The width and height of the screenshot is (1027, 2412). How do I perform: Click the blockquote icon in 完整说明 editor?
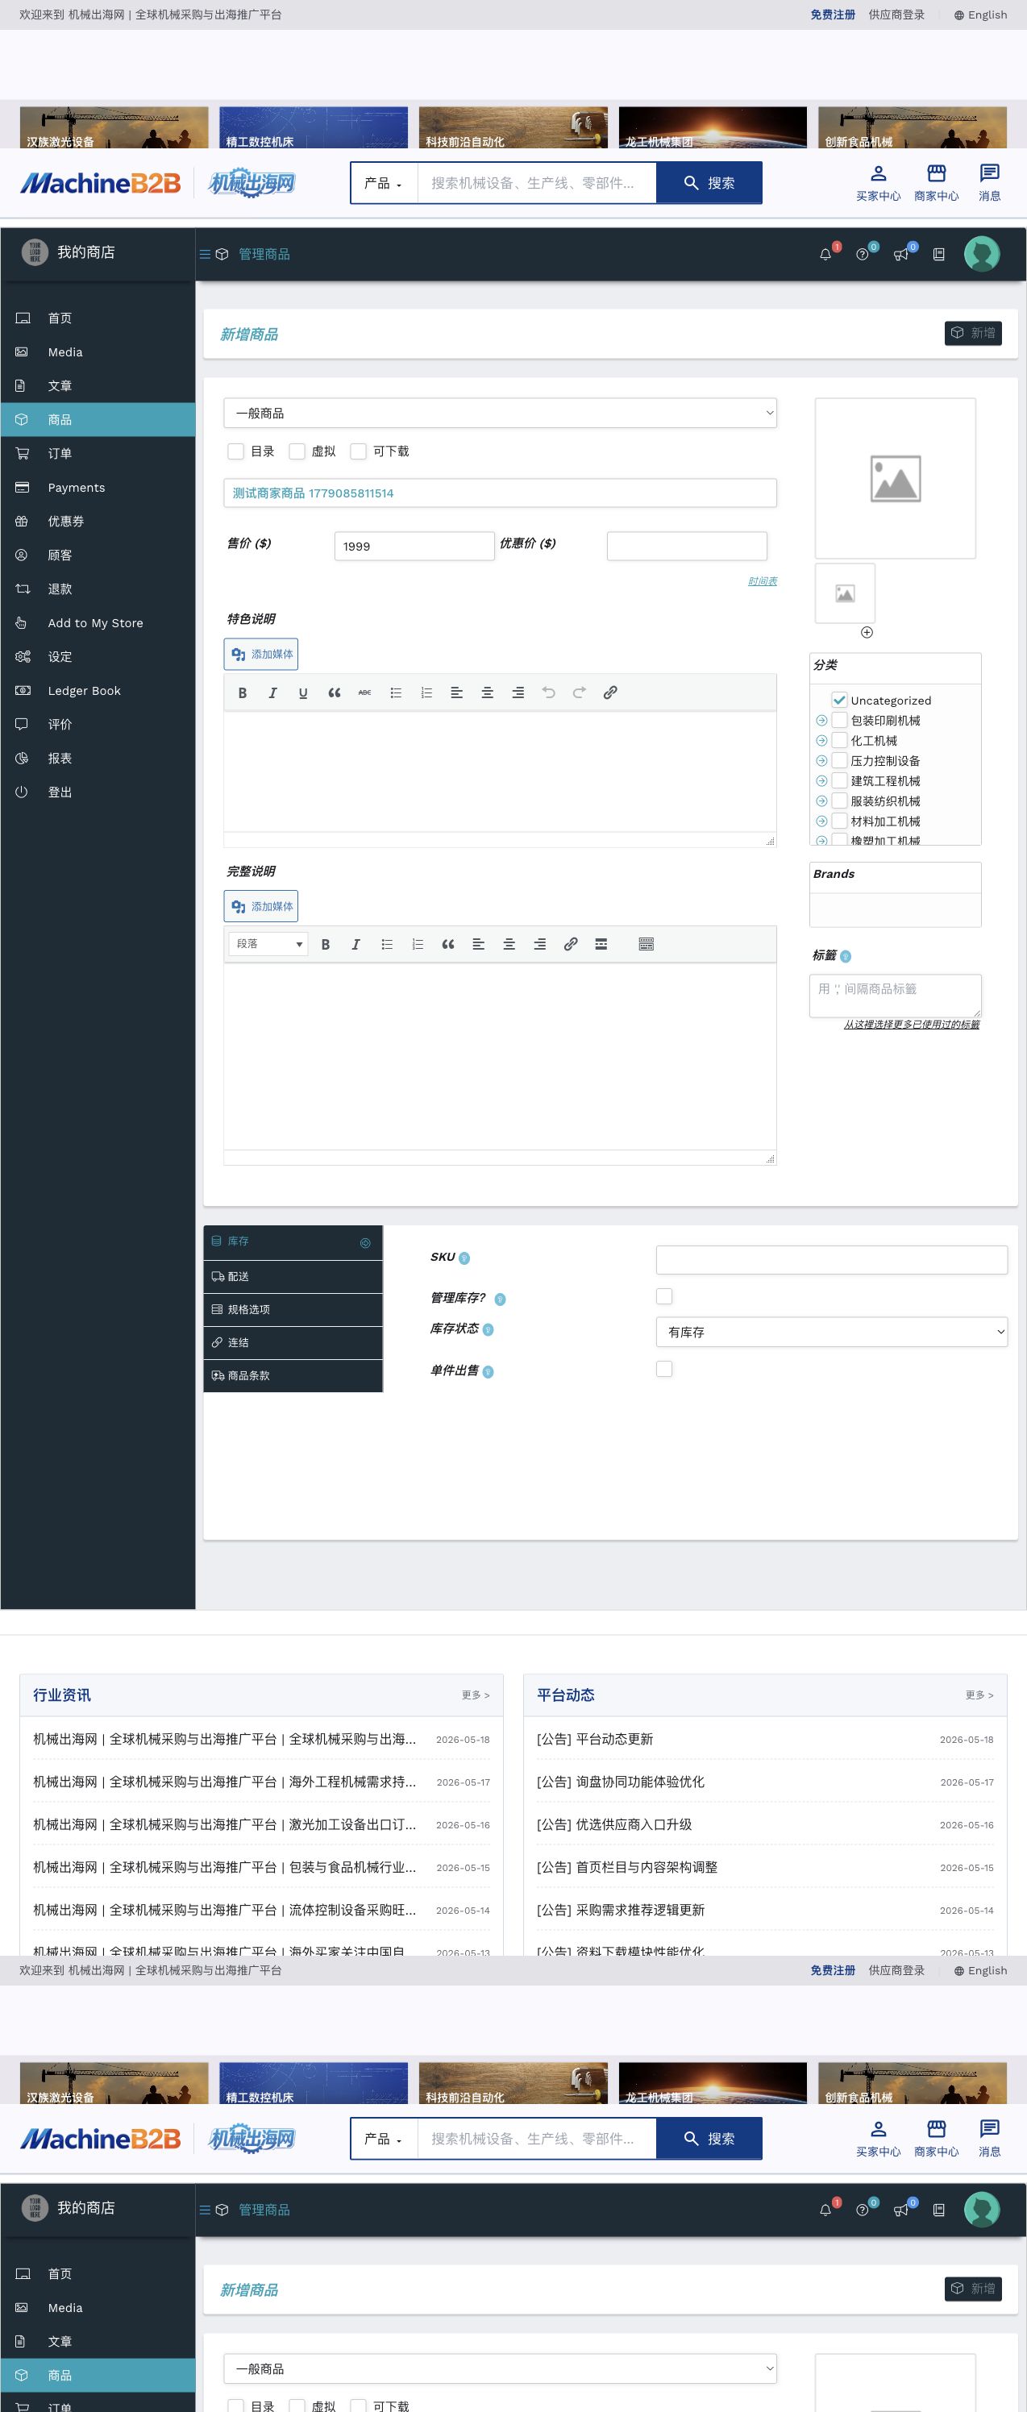(x=447, y=944)
